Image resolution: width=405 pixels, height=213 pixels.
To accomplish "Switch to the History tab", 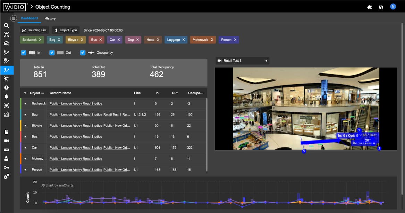I will click(50, 18).
